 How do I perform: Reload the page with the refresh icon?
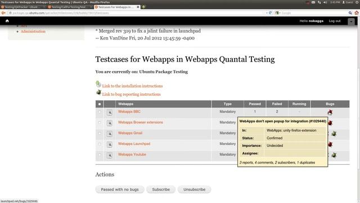point(270,13)
